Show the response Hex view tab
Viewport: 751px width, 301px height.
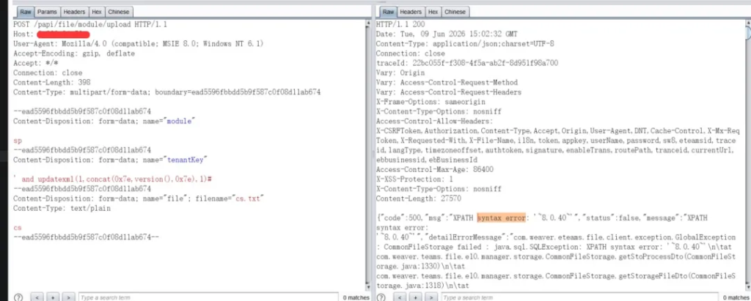pos(433,12)
